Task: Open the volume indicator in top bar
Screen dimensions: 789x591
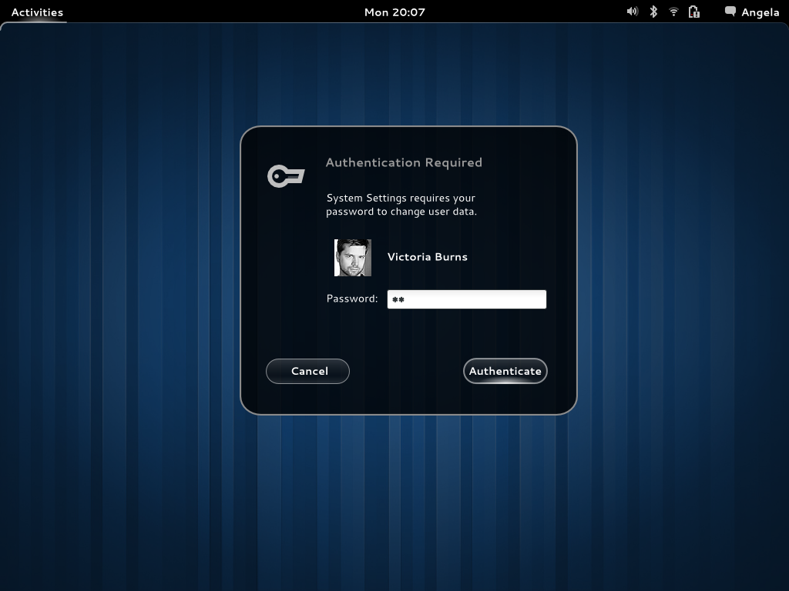Action: (633, 12)
